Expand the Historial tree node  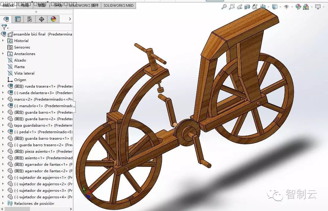(3, 41)
